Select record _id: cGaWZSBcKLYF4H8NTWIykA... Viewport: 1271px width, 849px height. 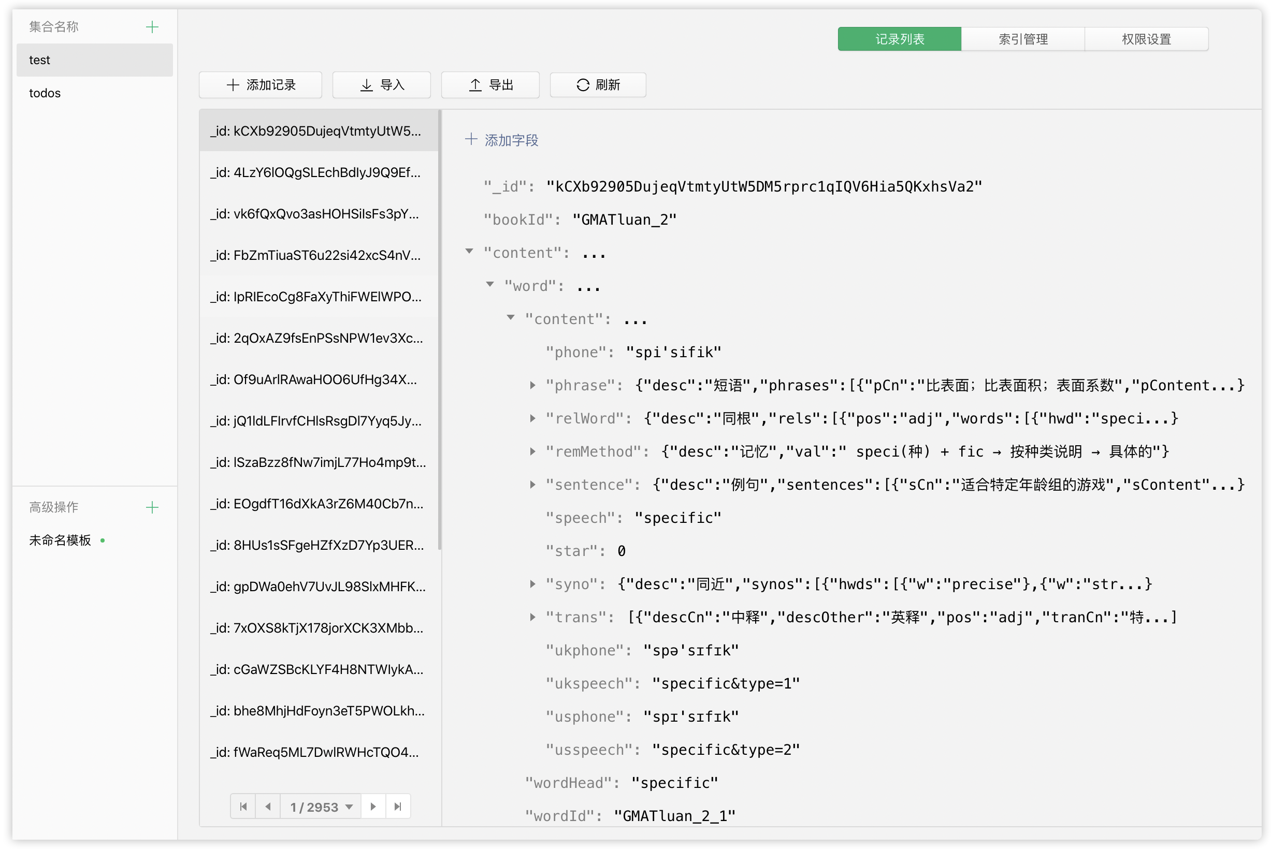click(319, 669)
